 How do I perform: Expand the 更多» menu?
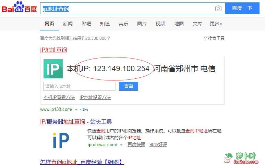tap(216, 24)
